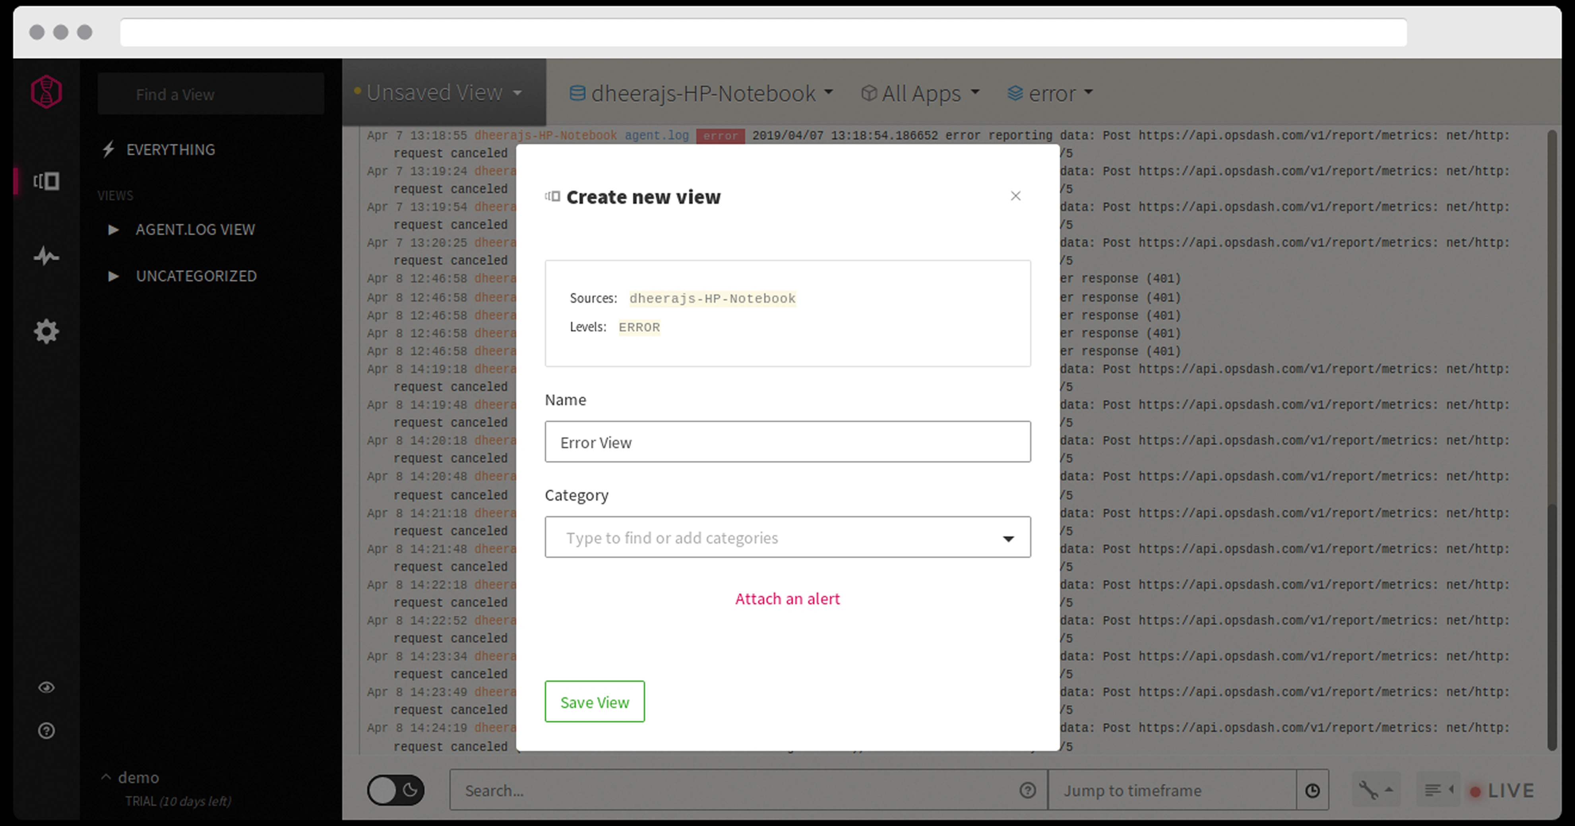This screenshot has width=1575, height=826.
Task: Click the clock icon beside Jump to timeframe
Action: [1312, 791]
